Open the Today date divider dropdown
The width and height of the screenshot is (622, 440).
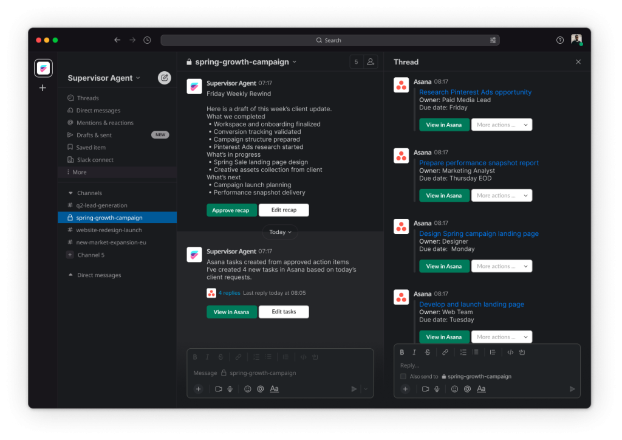pos(280,232)
